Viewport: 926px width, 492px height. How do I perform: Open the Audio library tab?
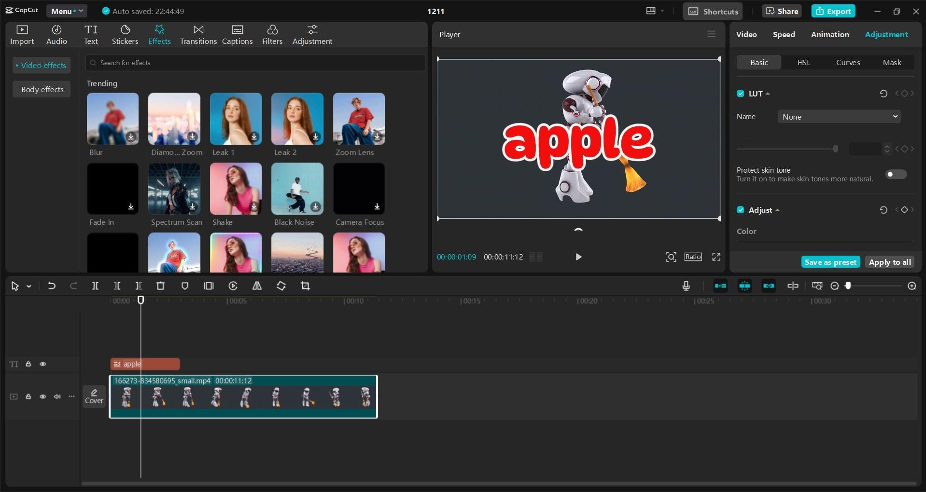click(56, 35)
